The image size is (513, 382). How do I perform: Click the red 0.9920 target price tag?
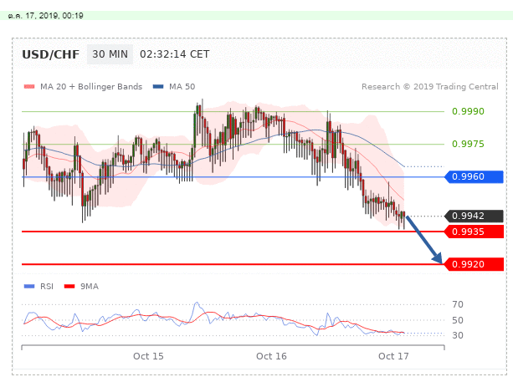point(474,264)
